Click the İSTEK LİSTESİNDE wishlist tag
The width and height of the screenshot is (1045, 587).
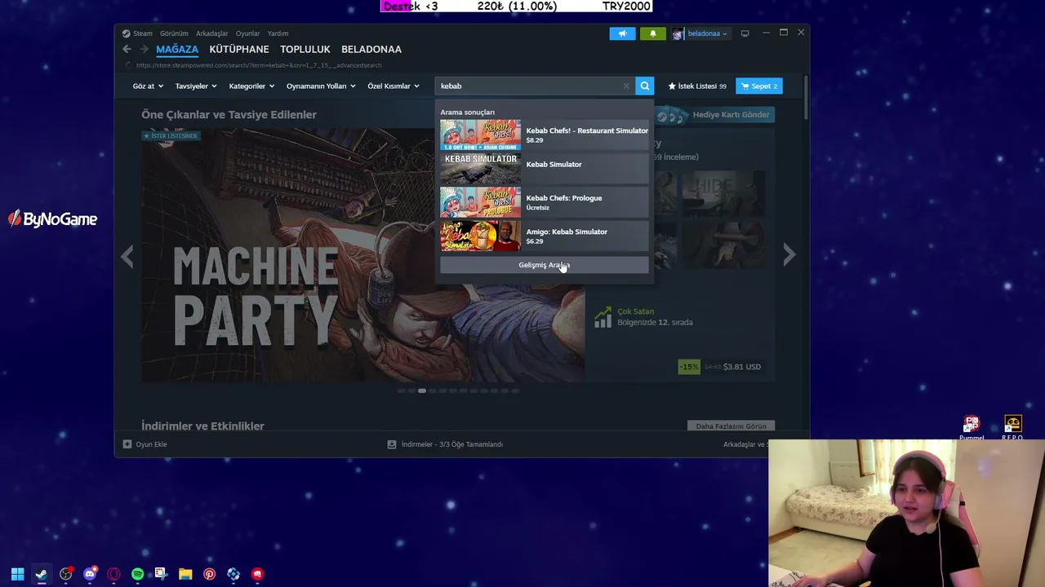click(x=171, y=135)
